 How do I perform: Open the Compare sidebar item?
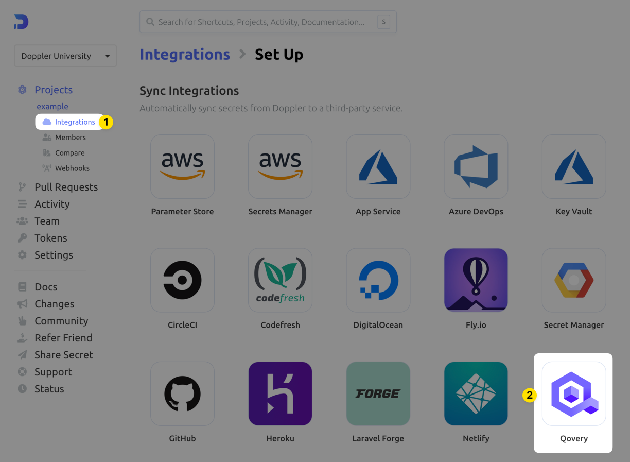[63, 153]
